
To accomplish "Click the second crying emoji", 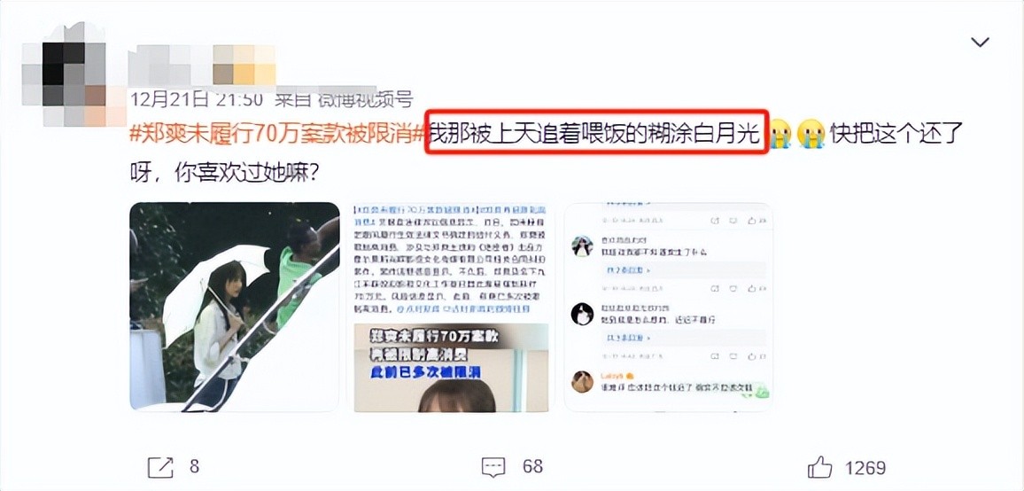I will (x=811, y=134).
